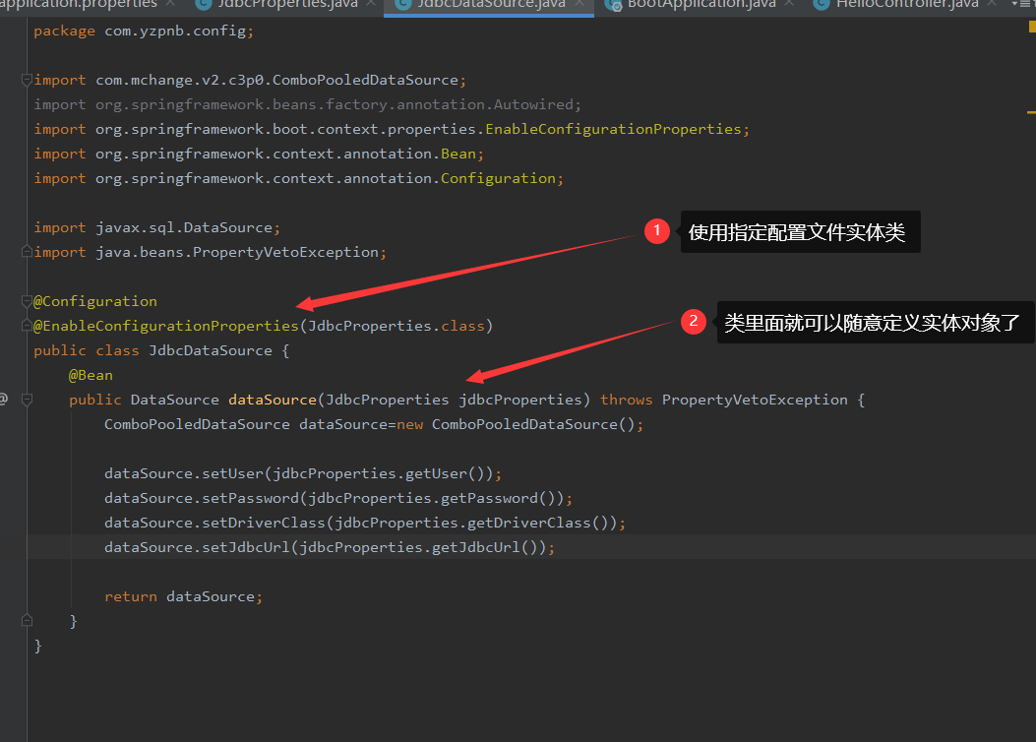Open the JdbcProperties.java tab
The width and height of the screenshot is (1036, 742).
pos(286,4)
